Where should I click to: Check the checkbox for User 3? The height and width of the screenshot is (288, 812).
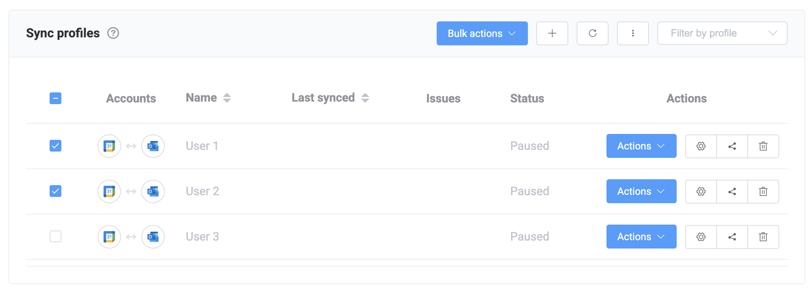click(55, 236)
